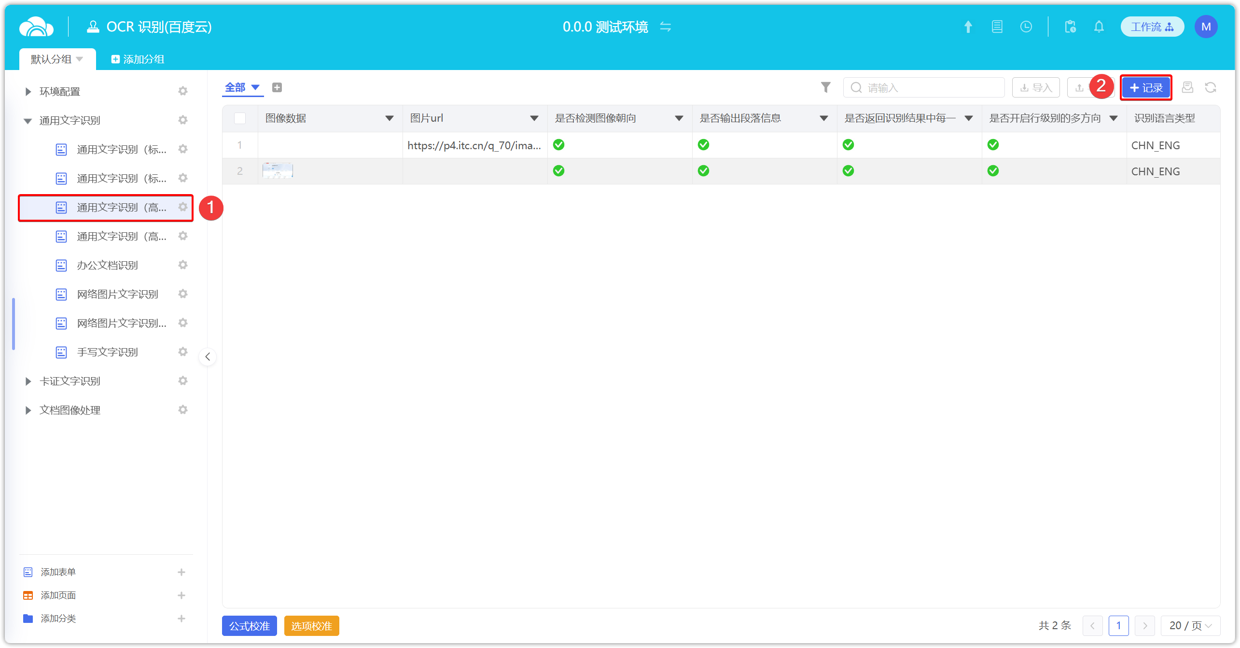
Task: Click the plus icon next to 添加页面
Action: [181, 595]
